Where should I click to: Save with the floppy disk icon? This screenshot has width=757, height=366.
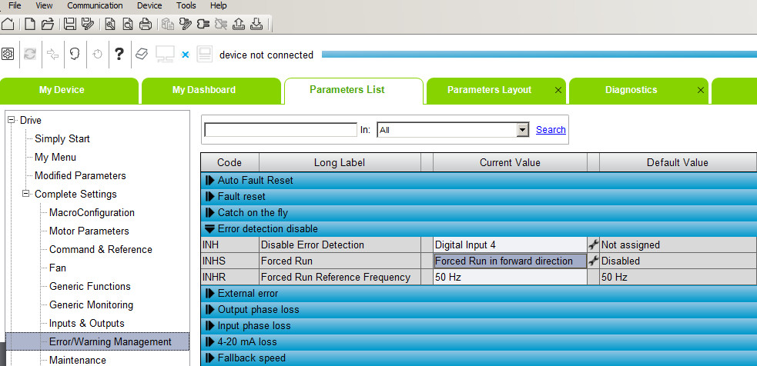click(69, 24)
